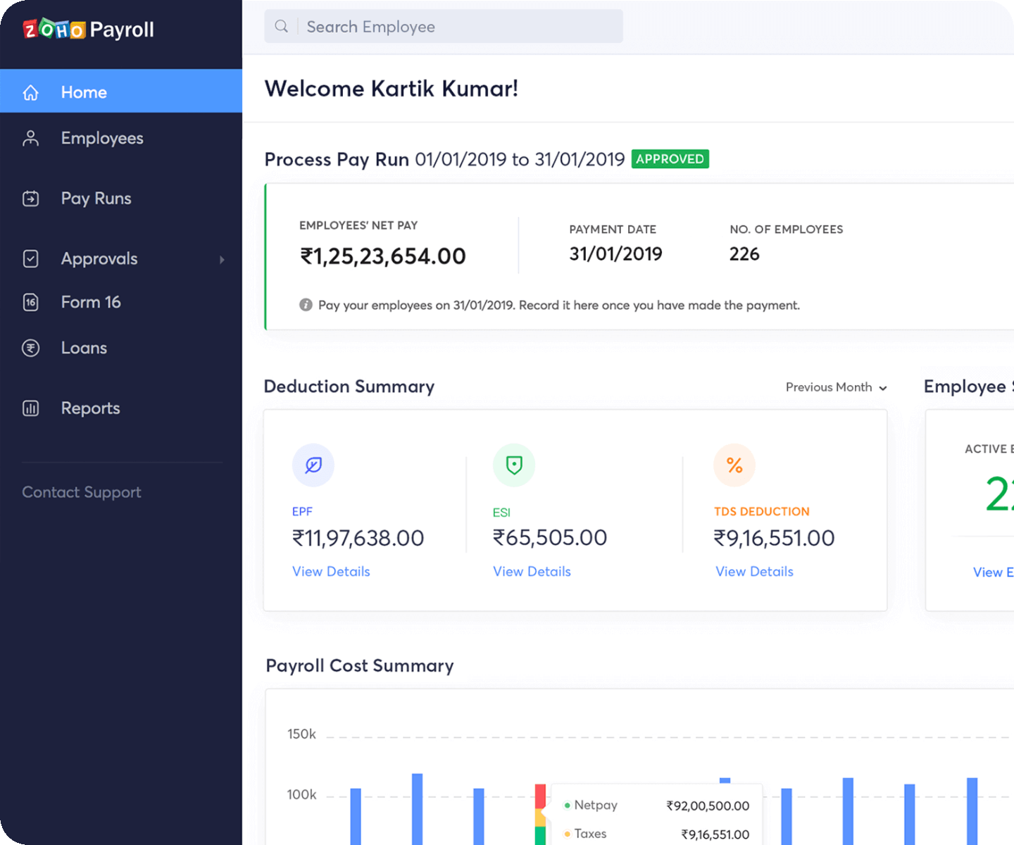Click the Pay Runs calendar icon
Viewport: 1014px width, 845px height.
pyautogui.click(x=31, y=199)
